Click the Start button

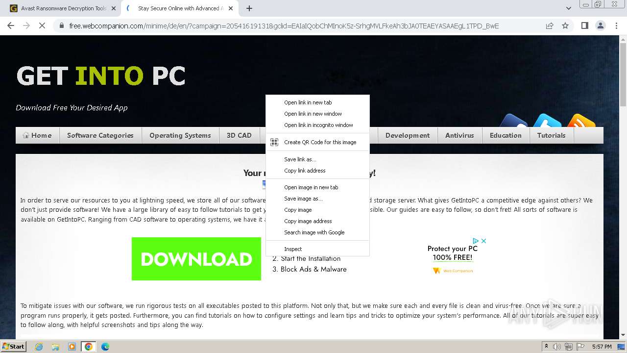pyautogui.click(x=13, y=347)
